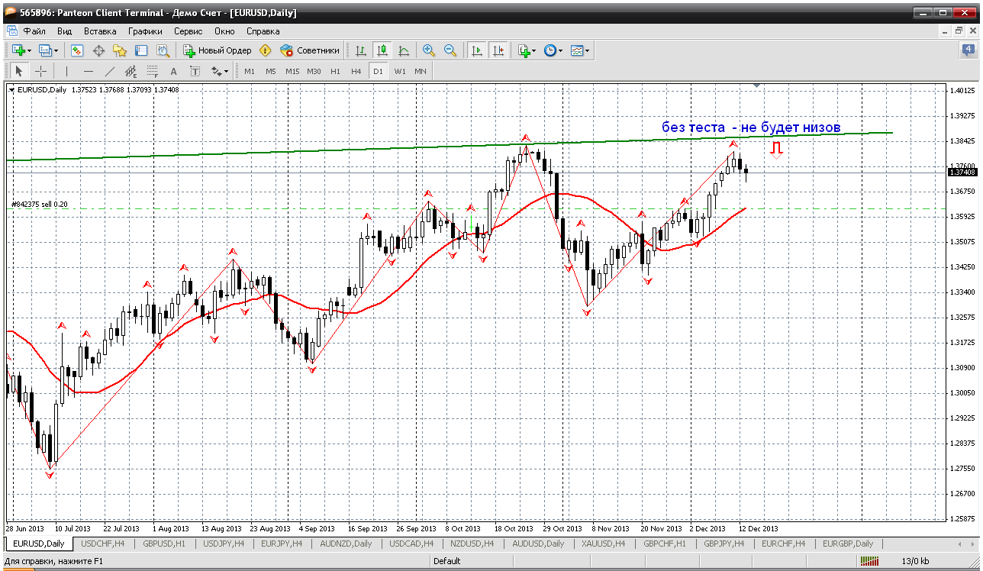
Task: Toggle chart shift from right edge
Action: pos(498,50)
